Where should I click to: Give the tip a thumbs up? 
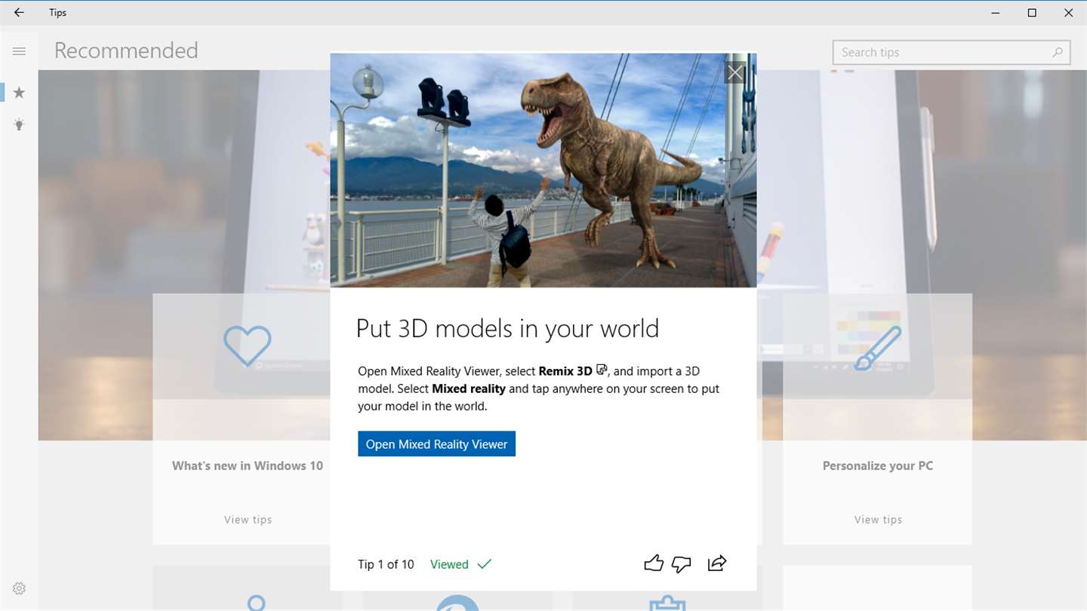[654, 563]
